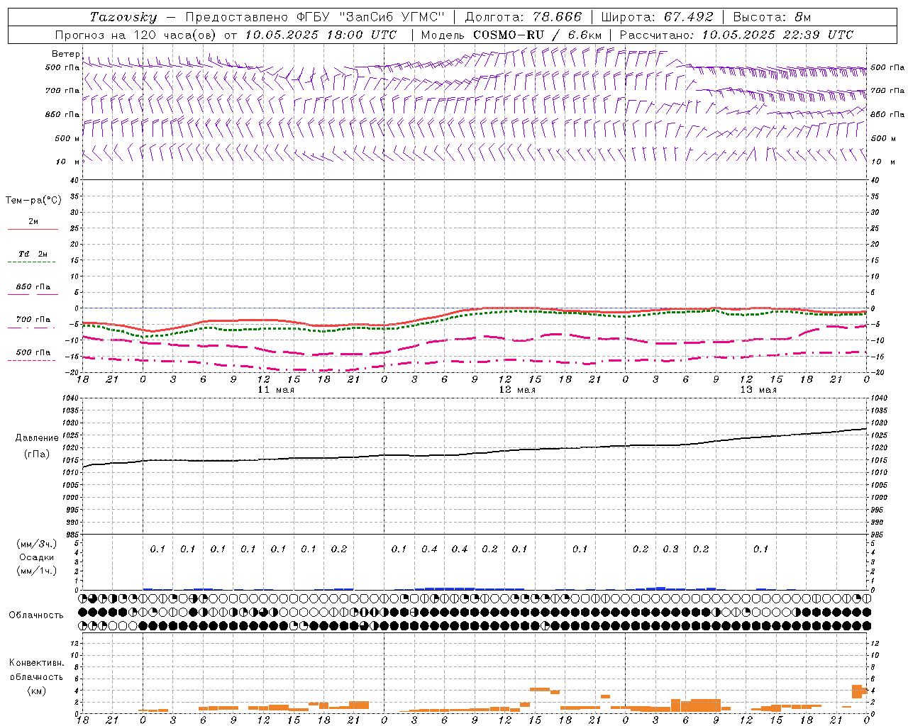
Task: Select forecast start time 10.05.2025 18:00 UTC
Action: [321, 35]
